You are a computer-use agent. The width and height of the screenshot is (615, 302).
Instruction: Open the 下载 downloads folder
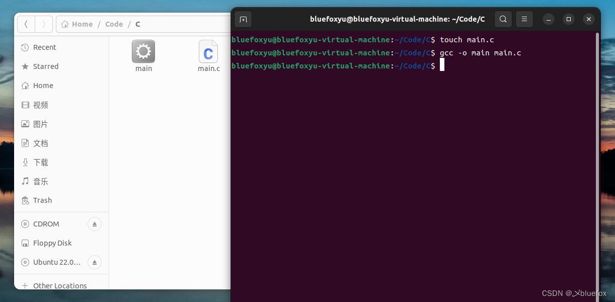[40, 162]
